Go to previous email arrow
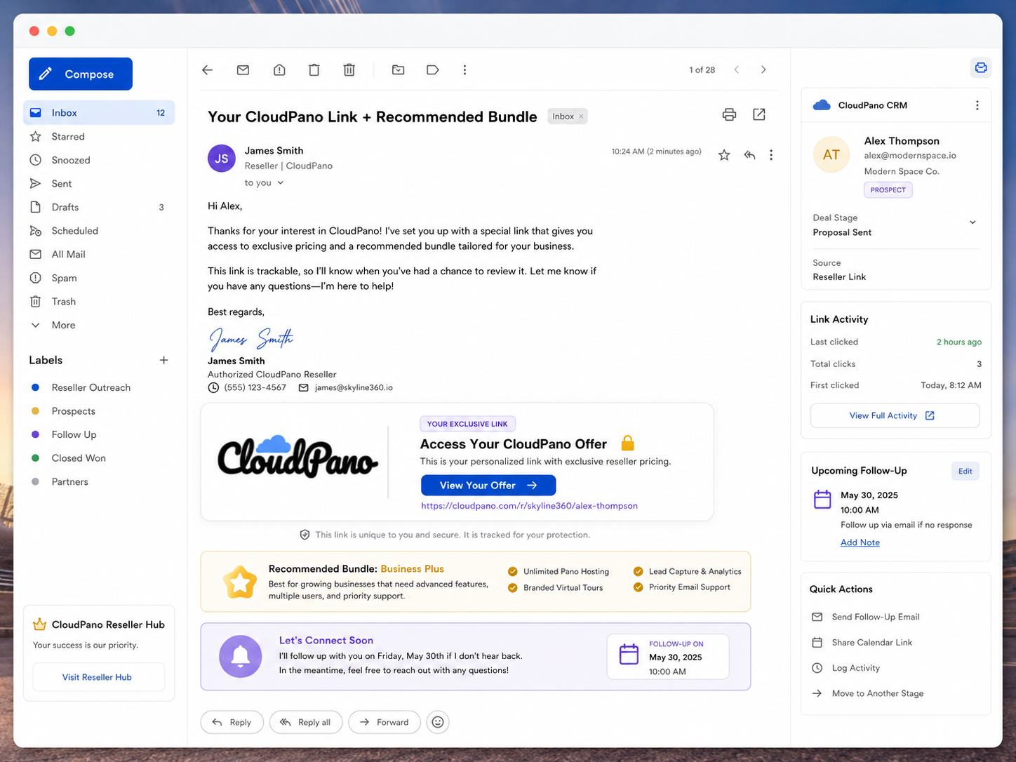Screen dimensions: 1016x762 click(736, 70)
